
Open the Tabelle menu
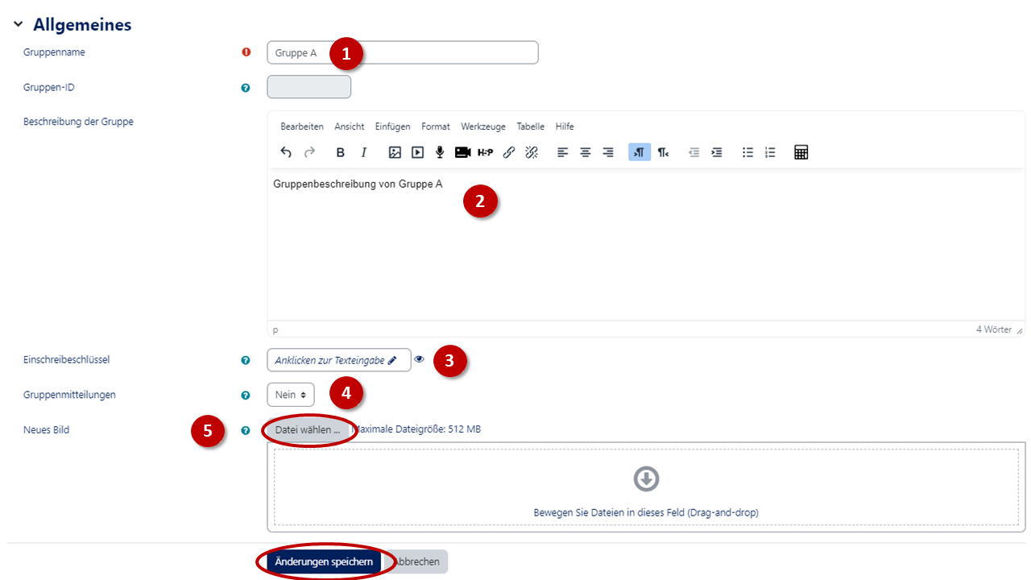(530, 126)
